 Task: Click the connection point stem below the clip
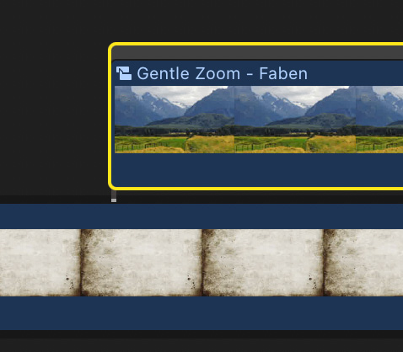(x=114, y=195)
